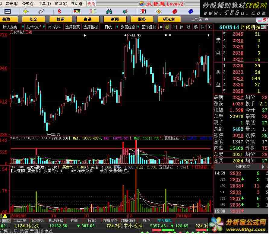The width and height of the screenshot is (269, 234).
Task: Open the 决策(L) menu
Action: 12,3
